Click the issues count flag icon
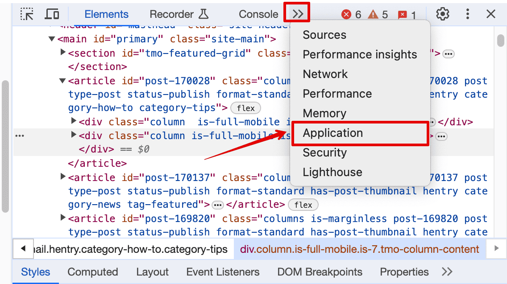The height and width of the screenshot is (284, 507). 407,15
